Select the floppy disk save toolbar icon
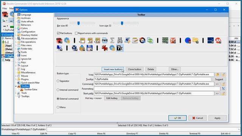The image size is (242, 136). coord(90,48)
